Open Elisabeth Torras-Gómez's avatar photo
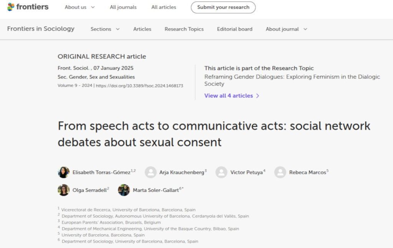 (x=63, y=172)
